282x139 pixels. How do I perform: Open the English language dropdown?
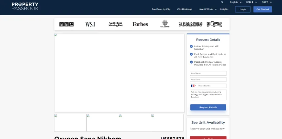pyautogui.click(x=236, y=2)
